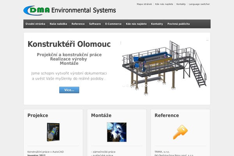Select Kontakty in the dark navigation bar
This screenshot has height=156, width=234.
[157, 24]
